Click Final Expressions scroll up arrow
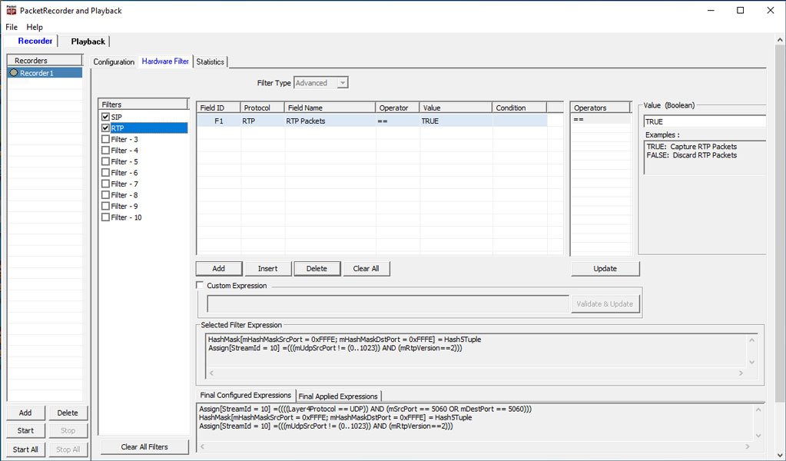This screenshot has width=786, height=461. click(x=758, y=410)
